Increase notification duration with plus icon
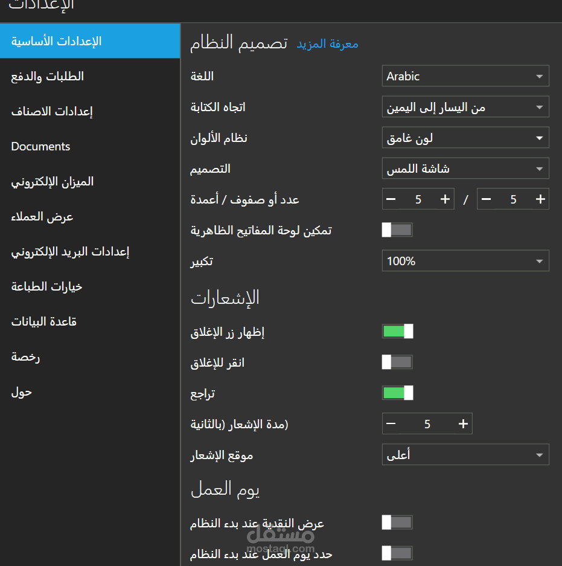The width and height of the screenshot is (562, 566). pos(463,424)
